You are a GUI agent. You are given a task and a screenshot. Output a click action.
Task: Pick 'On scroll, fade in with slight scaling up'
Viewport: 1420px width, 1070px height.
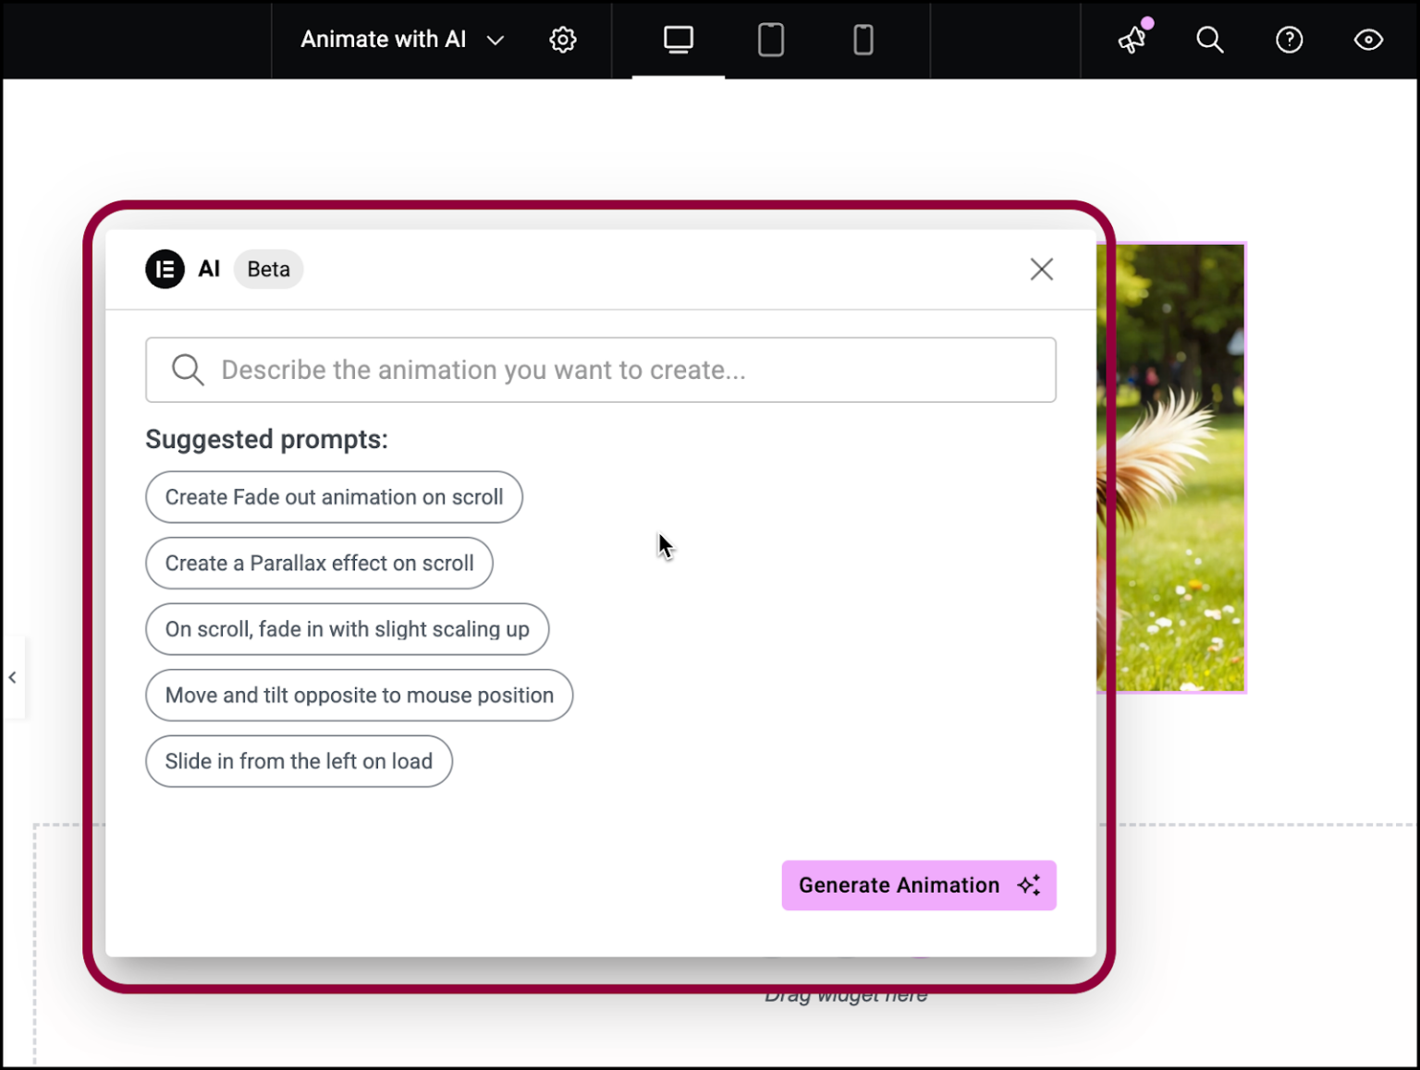coord(347,629)
